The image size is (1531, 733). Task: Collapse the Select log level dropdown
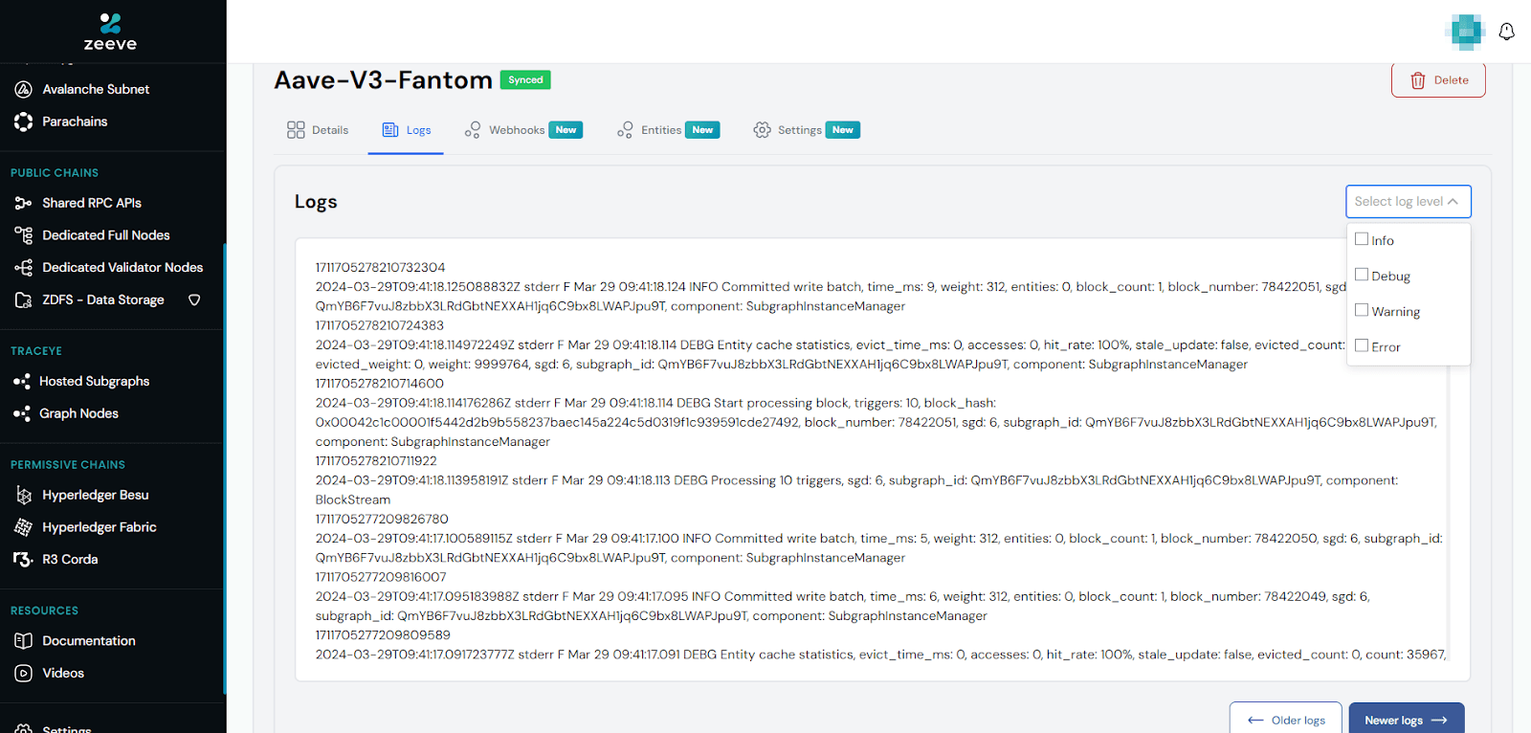pyautogui.click(x=1408, y=202)
